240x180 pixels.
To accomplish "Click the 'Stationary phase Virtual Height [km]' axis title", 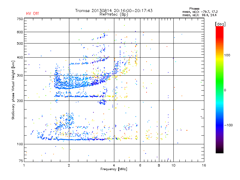I will 13,90.
